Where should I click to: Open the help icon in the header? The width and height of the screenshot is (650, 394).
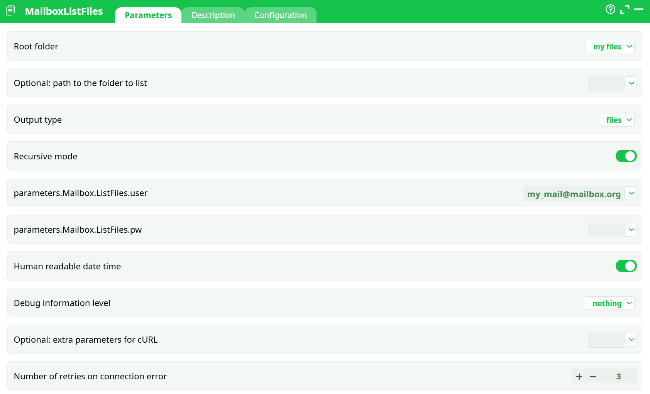[610, 9]
